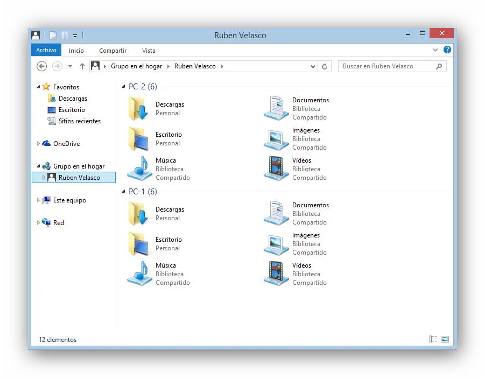Click the search magnifier icon
485x378 pixels.
[439, 66]
